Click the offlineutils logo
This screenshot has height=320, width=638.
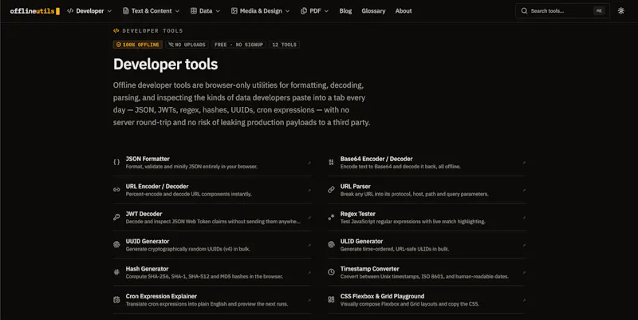tap(34, 11)
